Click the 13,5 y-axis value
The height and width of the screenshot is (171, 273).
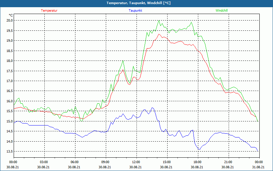click(10, 152)
